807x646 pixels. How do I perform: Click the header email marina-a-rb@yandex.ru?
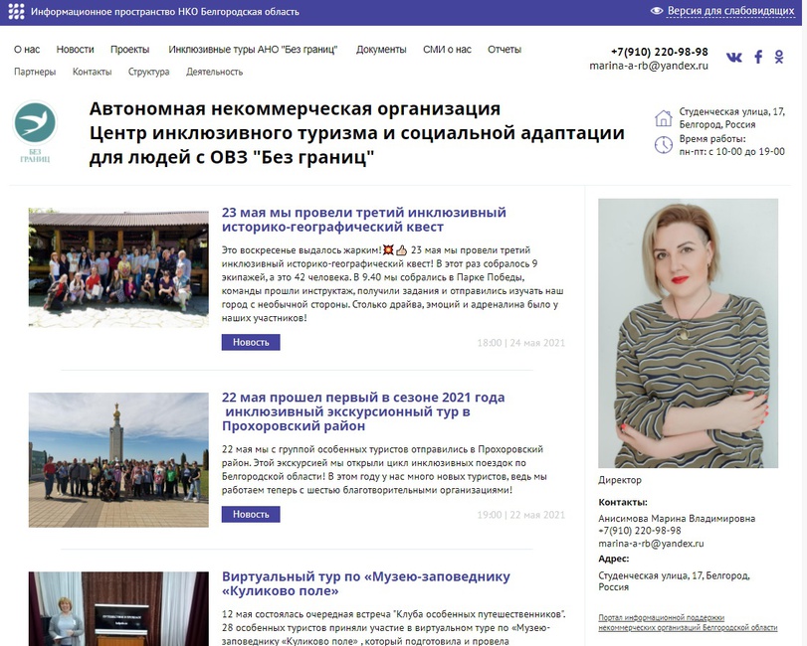(649, 66)
